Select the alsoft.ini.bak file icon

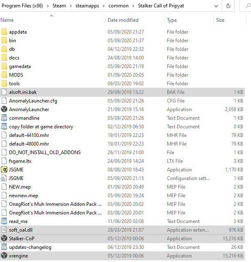pos(4,92)
